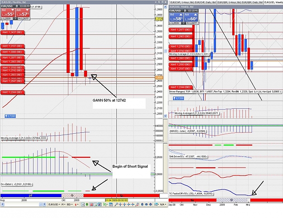Image resolution: width=283 pixels, height=218 pixels.
Task: Click the TC FactorDRVS5 indicator label
Action: (x=191, y=194)
